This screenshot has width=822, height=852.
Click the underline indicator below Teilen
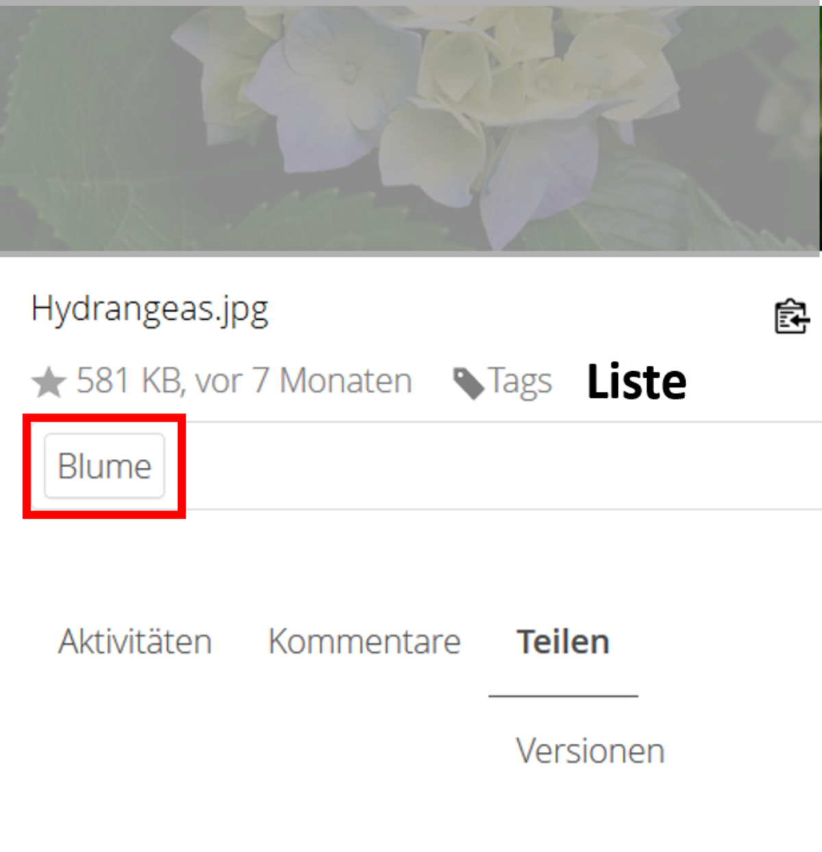tap(563, 696)
